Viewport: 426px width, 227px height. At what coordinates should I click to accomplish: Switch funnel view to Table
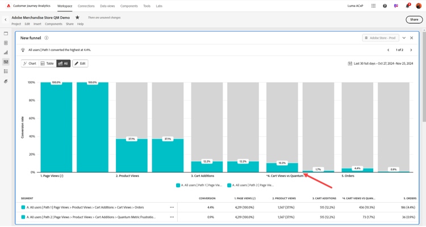coord(47,64)
